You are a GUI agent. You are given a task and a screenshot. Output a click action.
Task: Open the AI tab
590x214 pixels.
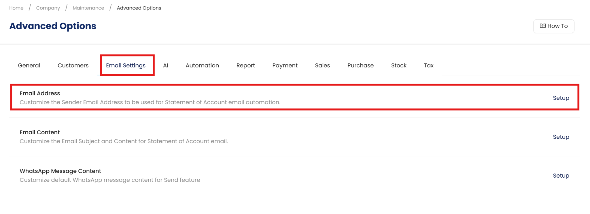(166, 65)
